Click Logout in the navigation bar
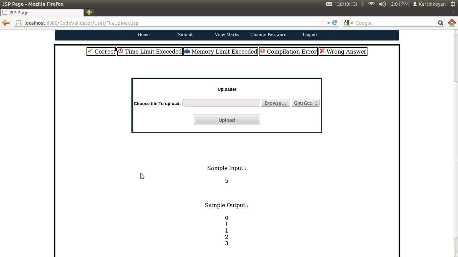The image size is (458, 257). pyautogui.click(x=310, y=34)
